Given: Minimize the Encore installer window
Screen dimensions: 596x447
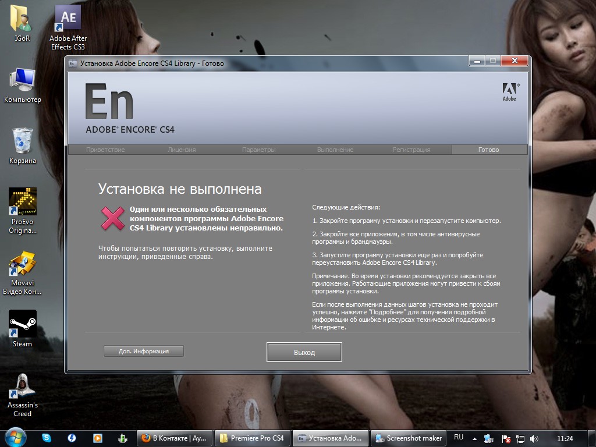Looking at the screenshot, I should [477, 61].
